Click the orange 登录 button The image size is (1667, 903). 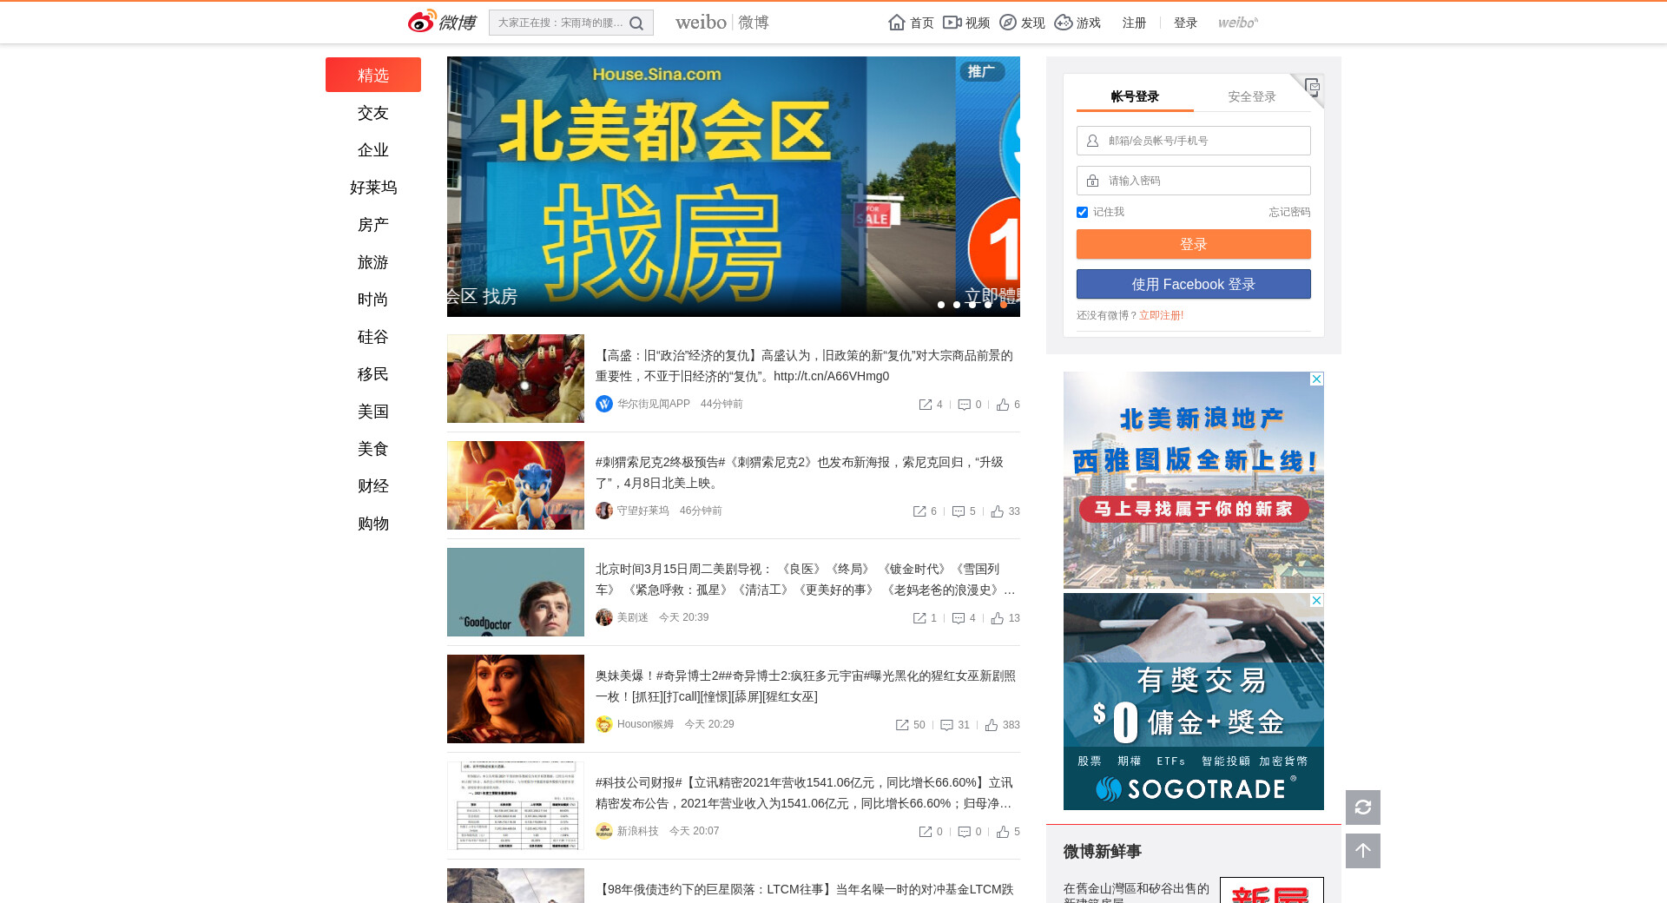[1193, 244]
